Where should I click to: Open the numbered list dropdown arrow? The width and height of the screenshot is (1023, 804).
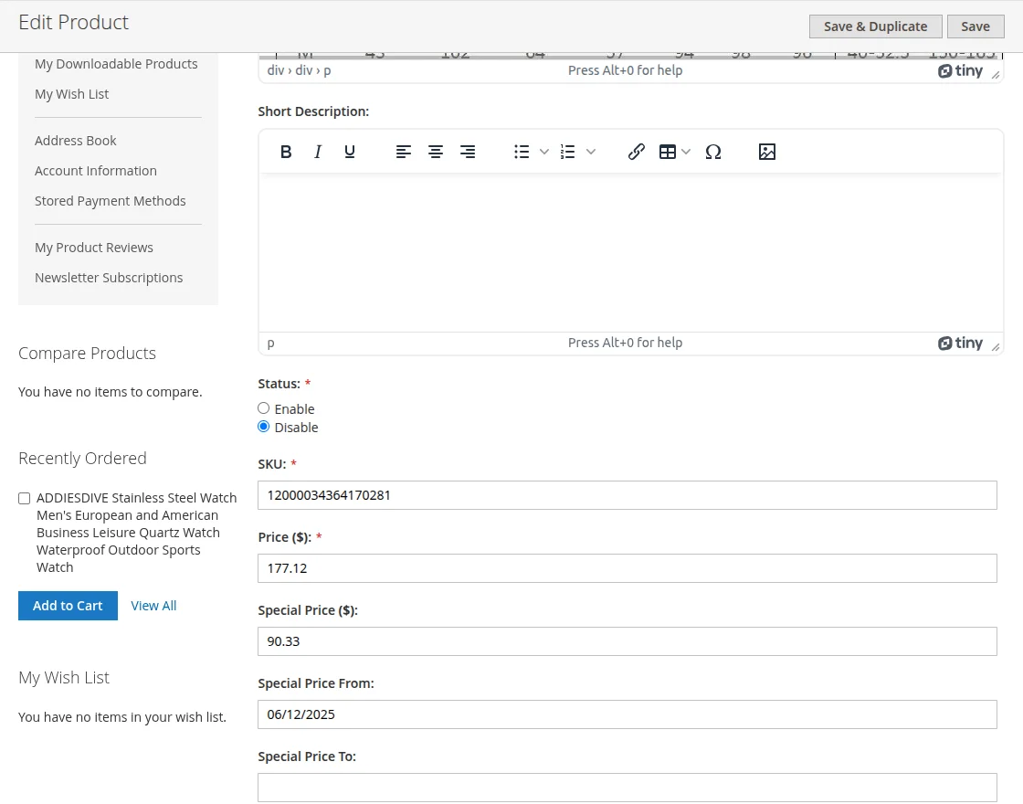pos(590,152)
